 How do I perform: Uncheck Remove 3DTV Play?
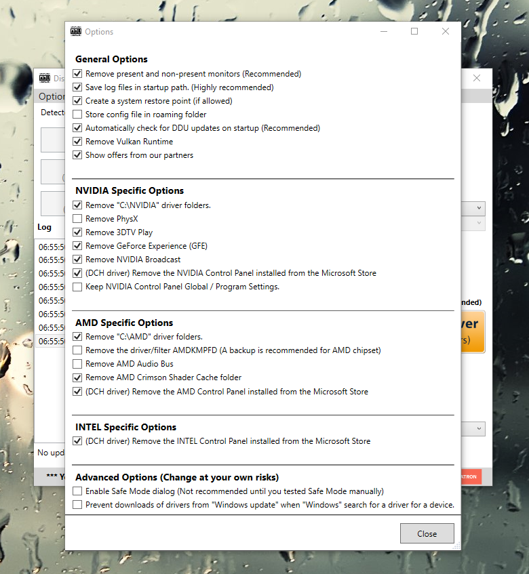(77, 232)
